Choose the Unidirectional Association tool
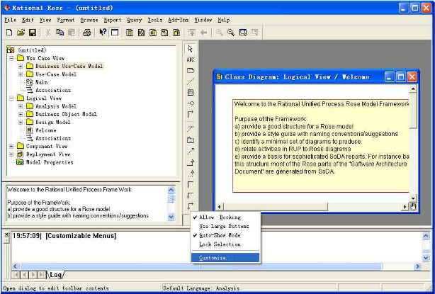 (x=191, y=114)
